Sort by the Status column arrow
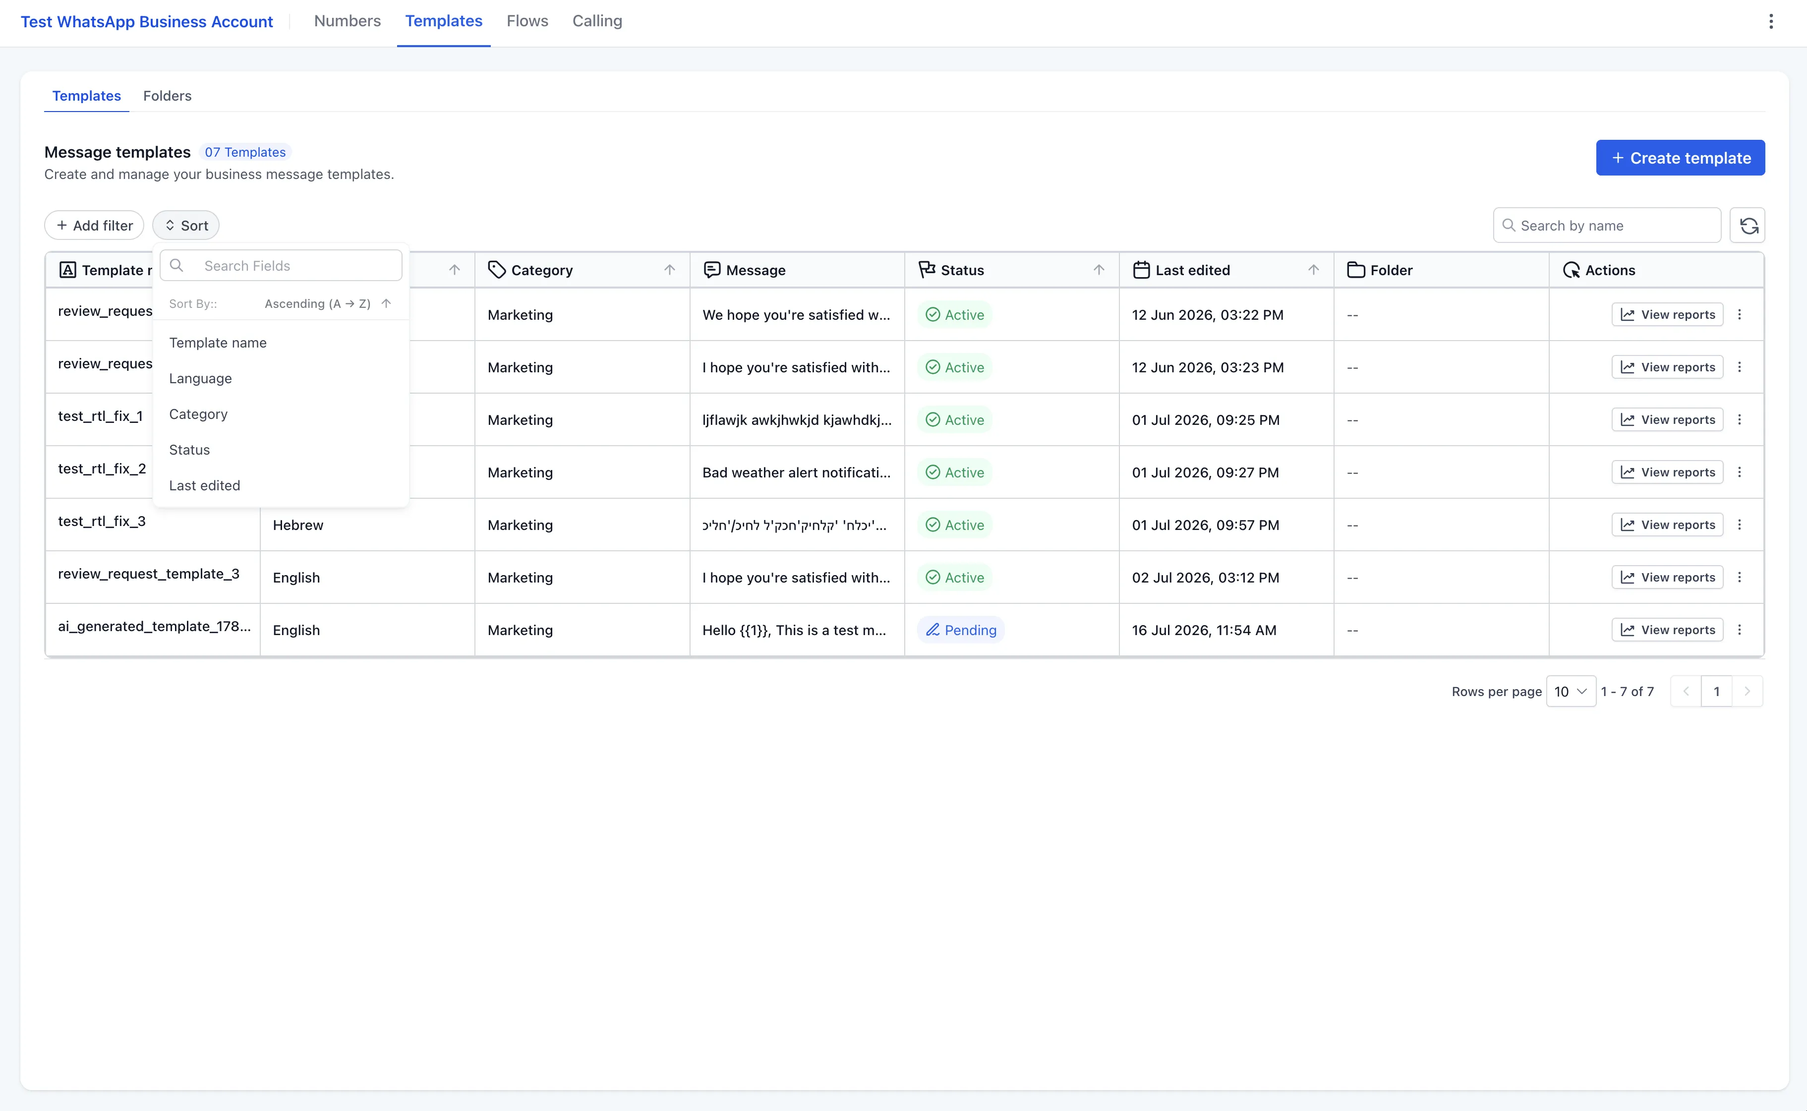1807x1111 pixels. pyautogui.click(x=1099, y=270)
